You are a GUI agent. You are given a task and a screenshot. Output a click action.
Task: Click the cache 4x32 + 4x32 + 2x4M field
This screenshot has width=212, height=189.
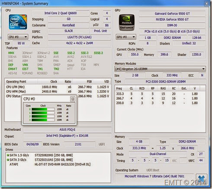pos(80,43)
